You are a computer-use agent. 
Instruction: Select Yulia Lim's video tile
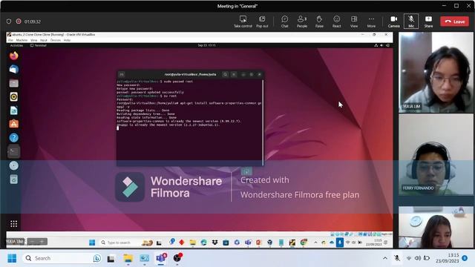pyautogui.click(x=436, y=72)
